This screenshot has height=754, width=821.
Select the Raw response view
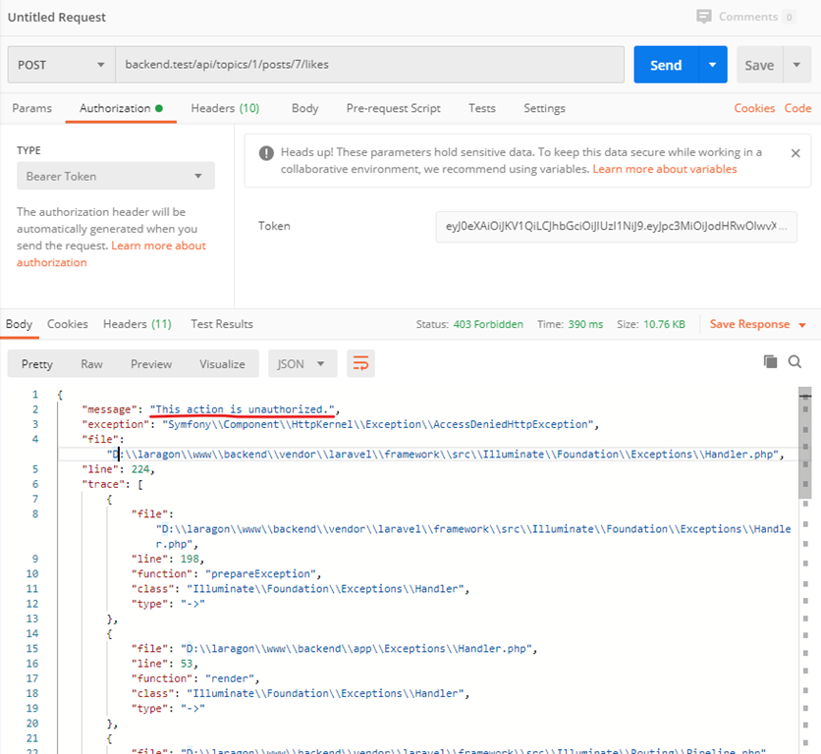91,363
